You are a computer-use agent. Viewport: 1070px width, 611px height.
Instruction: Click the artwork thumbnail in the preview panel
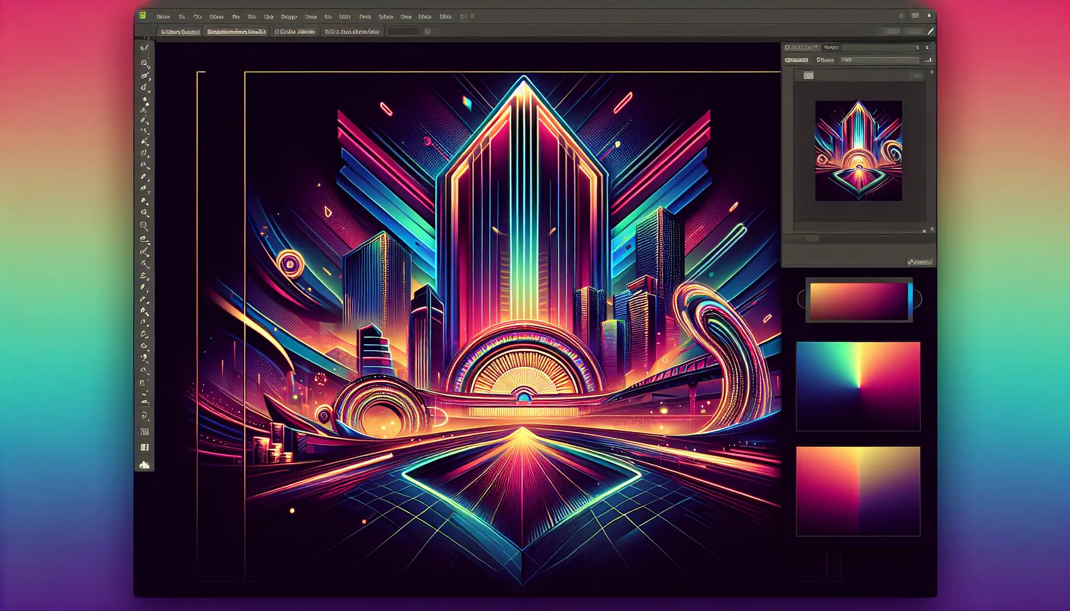(x=859, y=150)
